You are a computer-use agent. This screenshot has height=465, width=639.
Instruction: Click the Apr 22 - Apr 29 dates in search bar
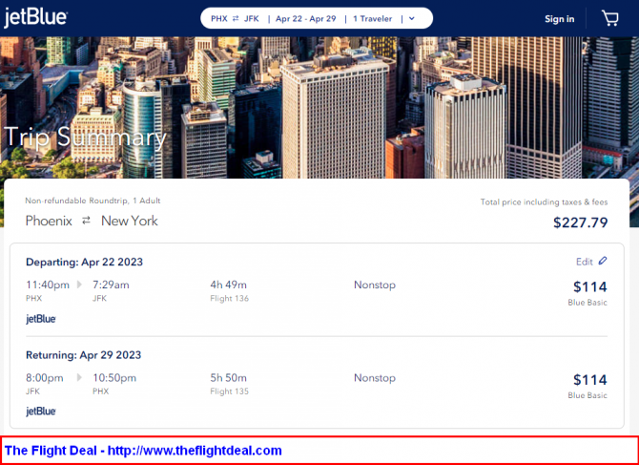tap(305, 19)
